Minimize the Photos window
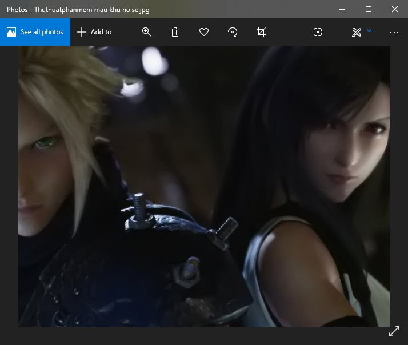Viewport: 408px width, 345px height. (x=342, y=9)
